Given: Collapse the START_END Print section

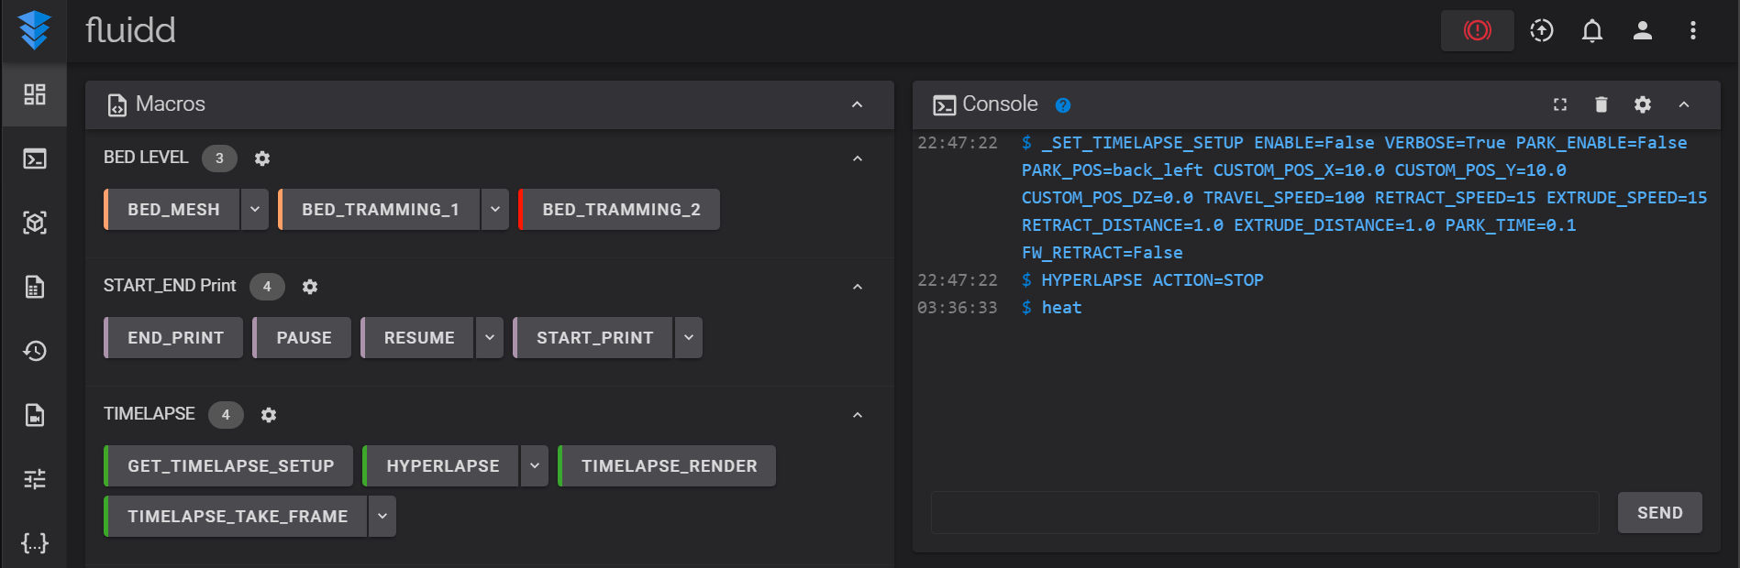Looking at the screenshot, I should point(858,287).
